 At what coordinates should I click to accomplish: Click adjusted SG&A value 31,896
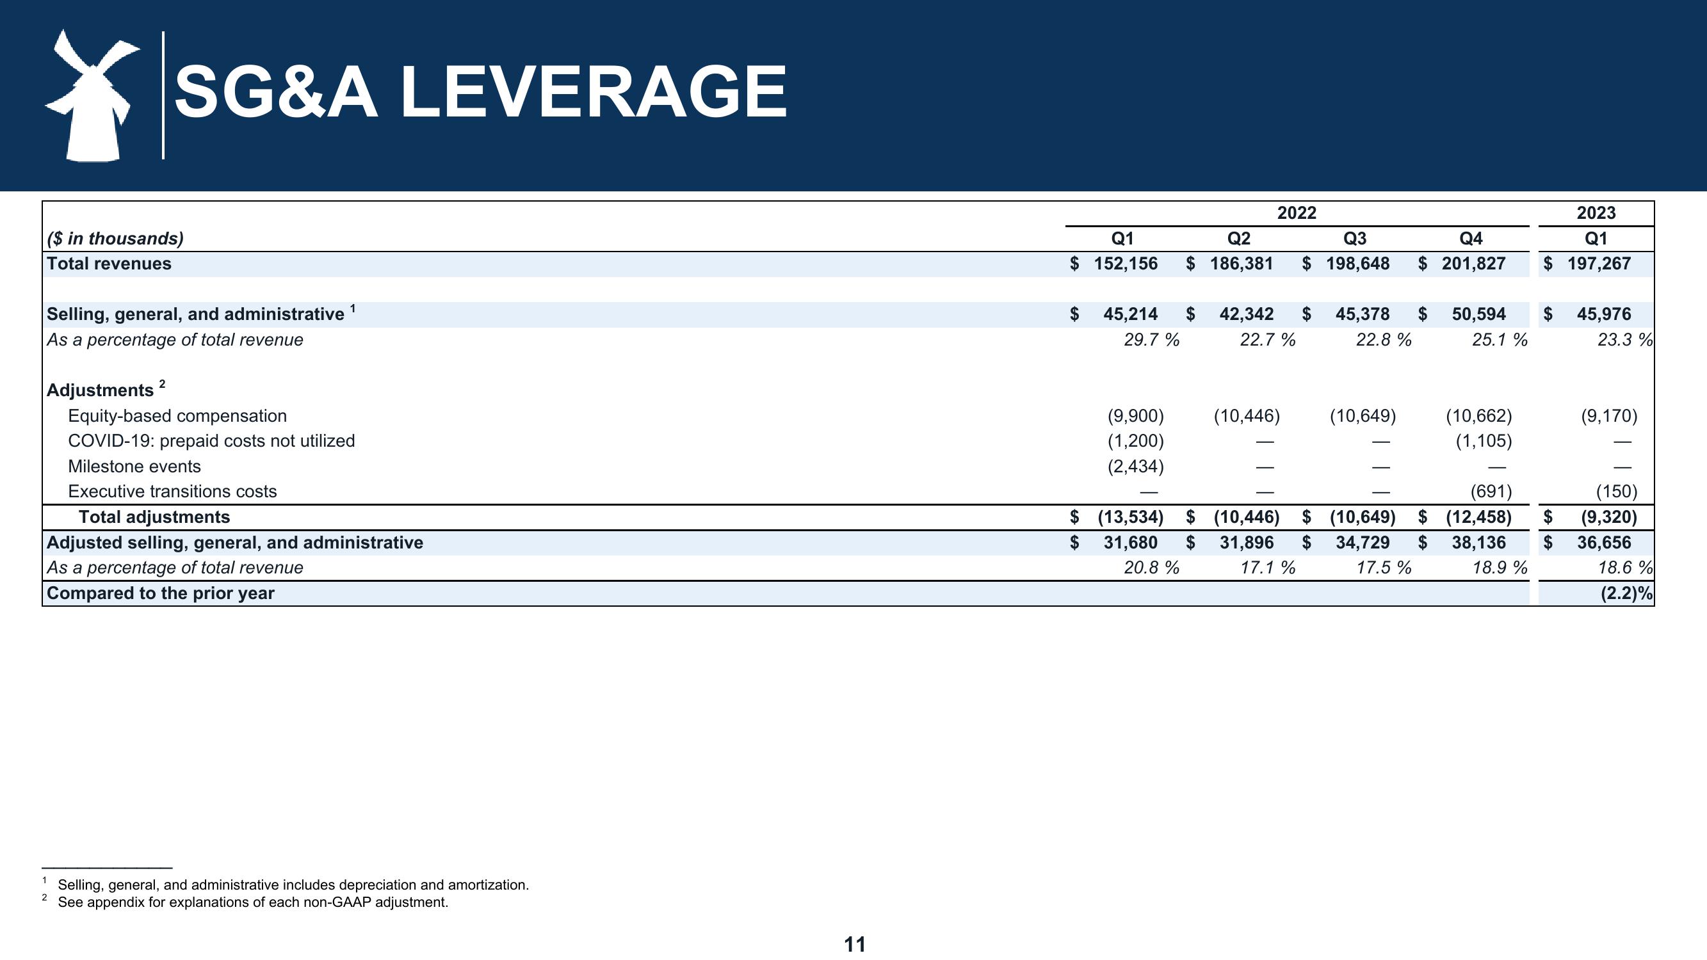point(1246,543)
